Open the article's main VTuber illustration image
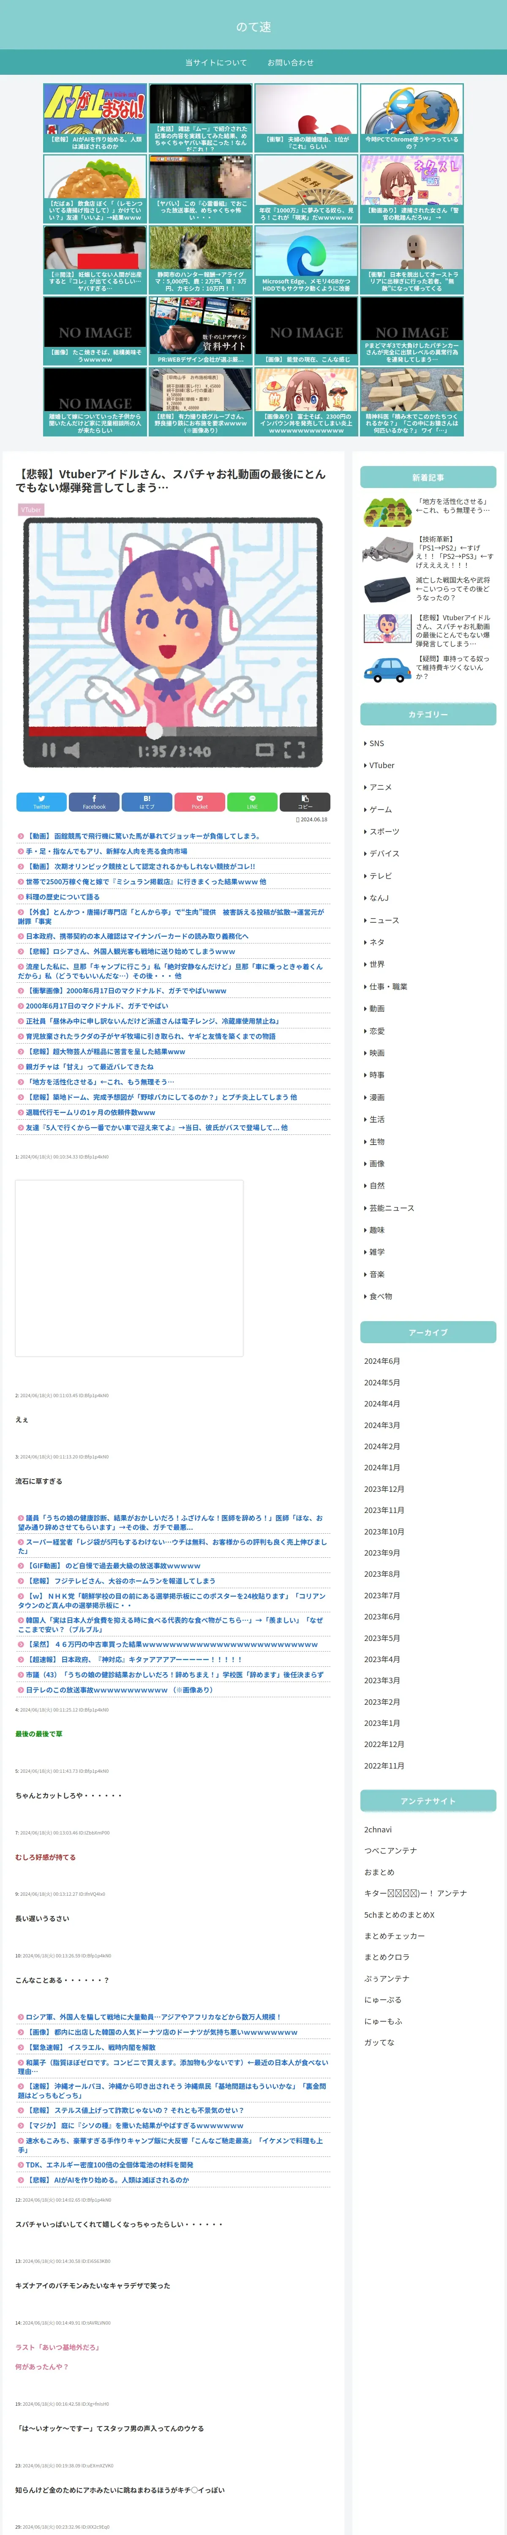Viewport: 507px width, 2535px height. [172, 643]
